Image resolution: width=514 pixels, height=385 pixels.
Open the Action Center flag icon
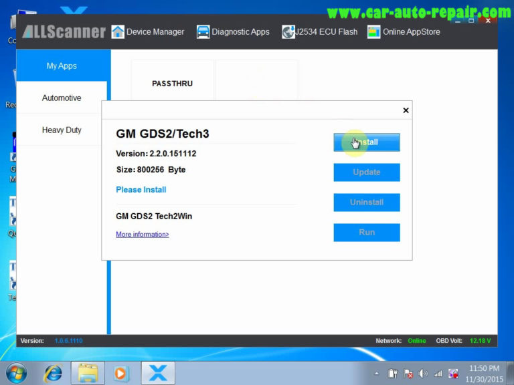(408, 373)
